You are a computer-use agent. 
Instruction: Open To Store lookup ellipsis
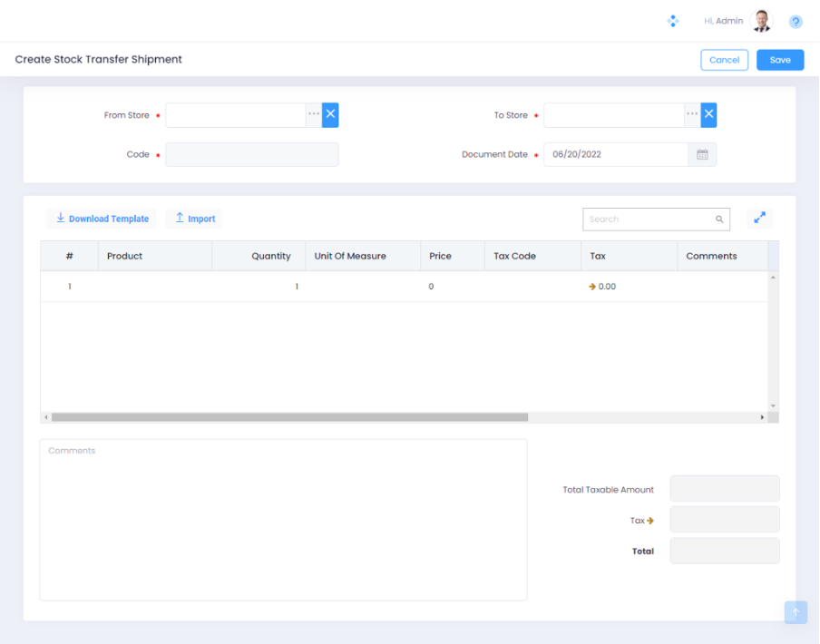(x=692, y=114)
